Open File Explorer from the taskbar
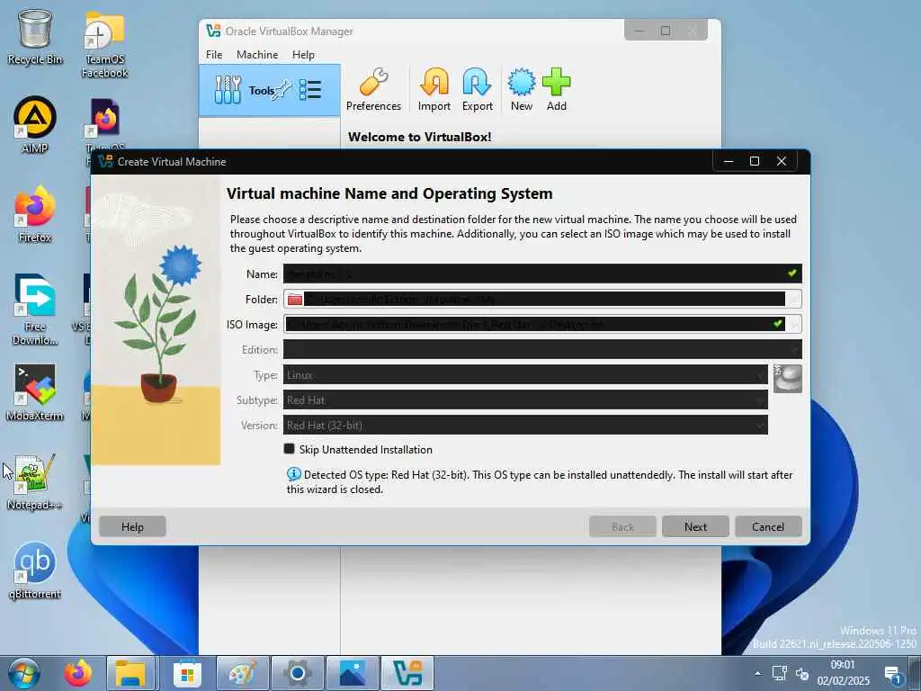Viewport: 921px width, 691px height. point(130,673)
